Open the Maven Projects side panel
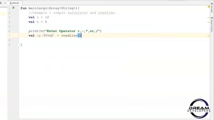The height and width of the screenshot is (120, 214). (x=212, y=24)
